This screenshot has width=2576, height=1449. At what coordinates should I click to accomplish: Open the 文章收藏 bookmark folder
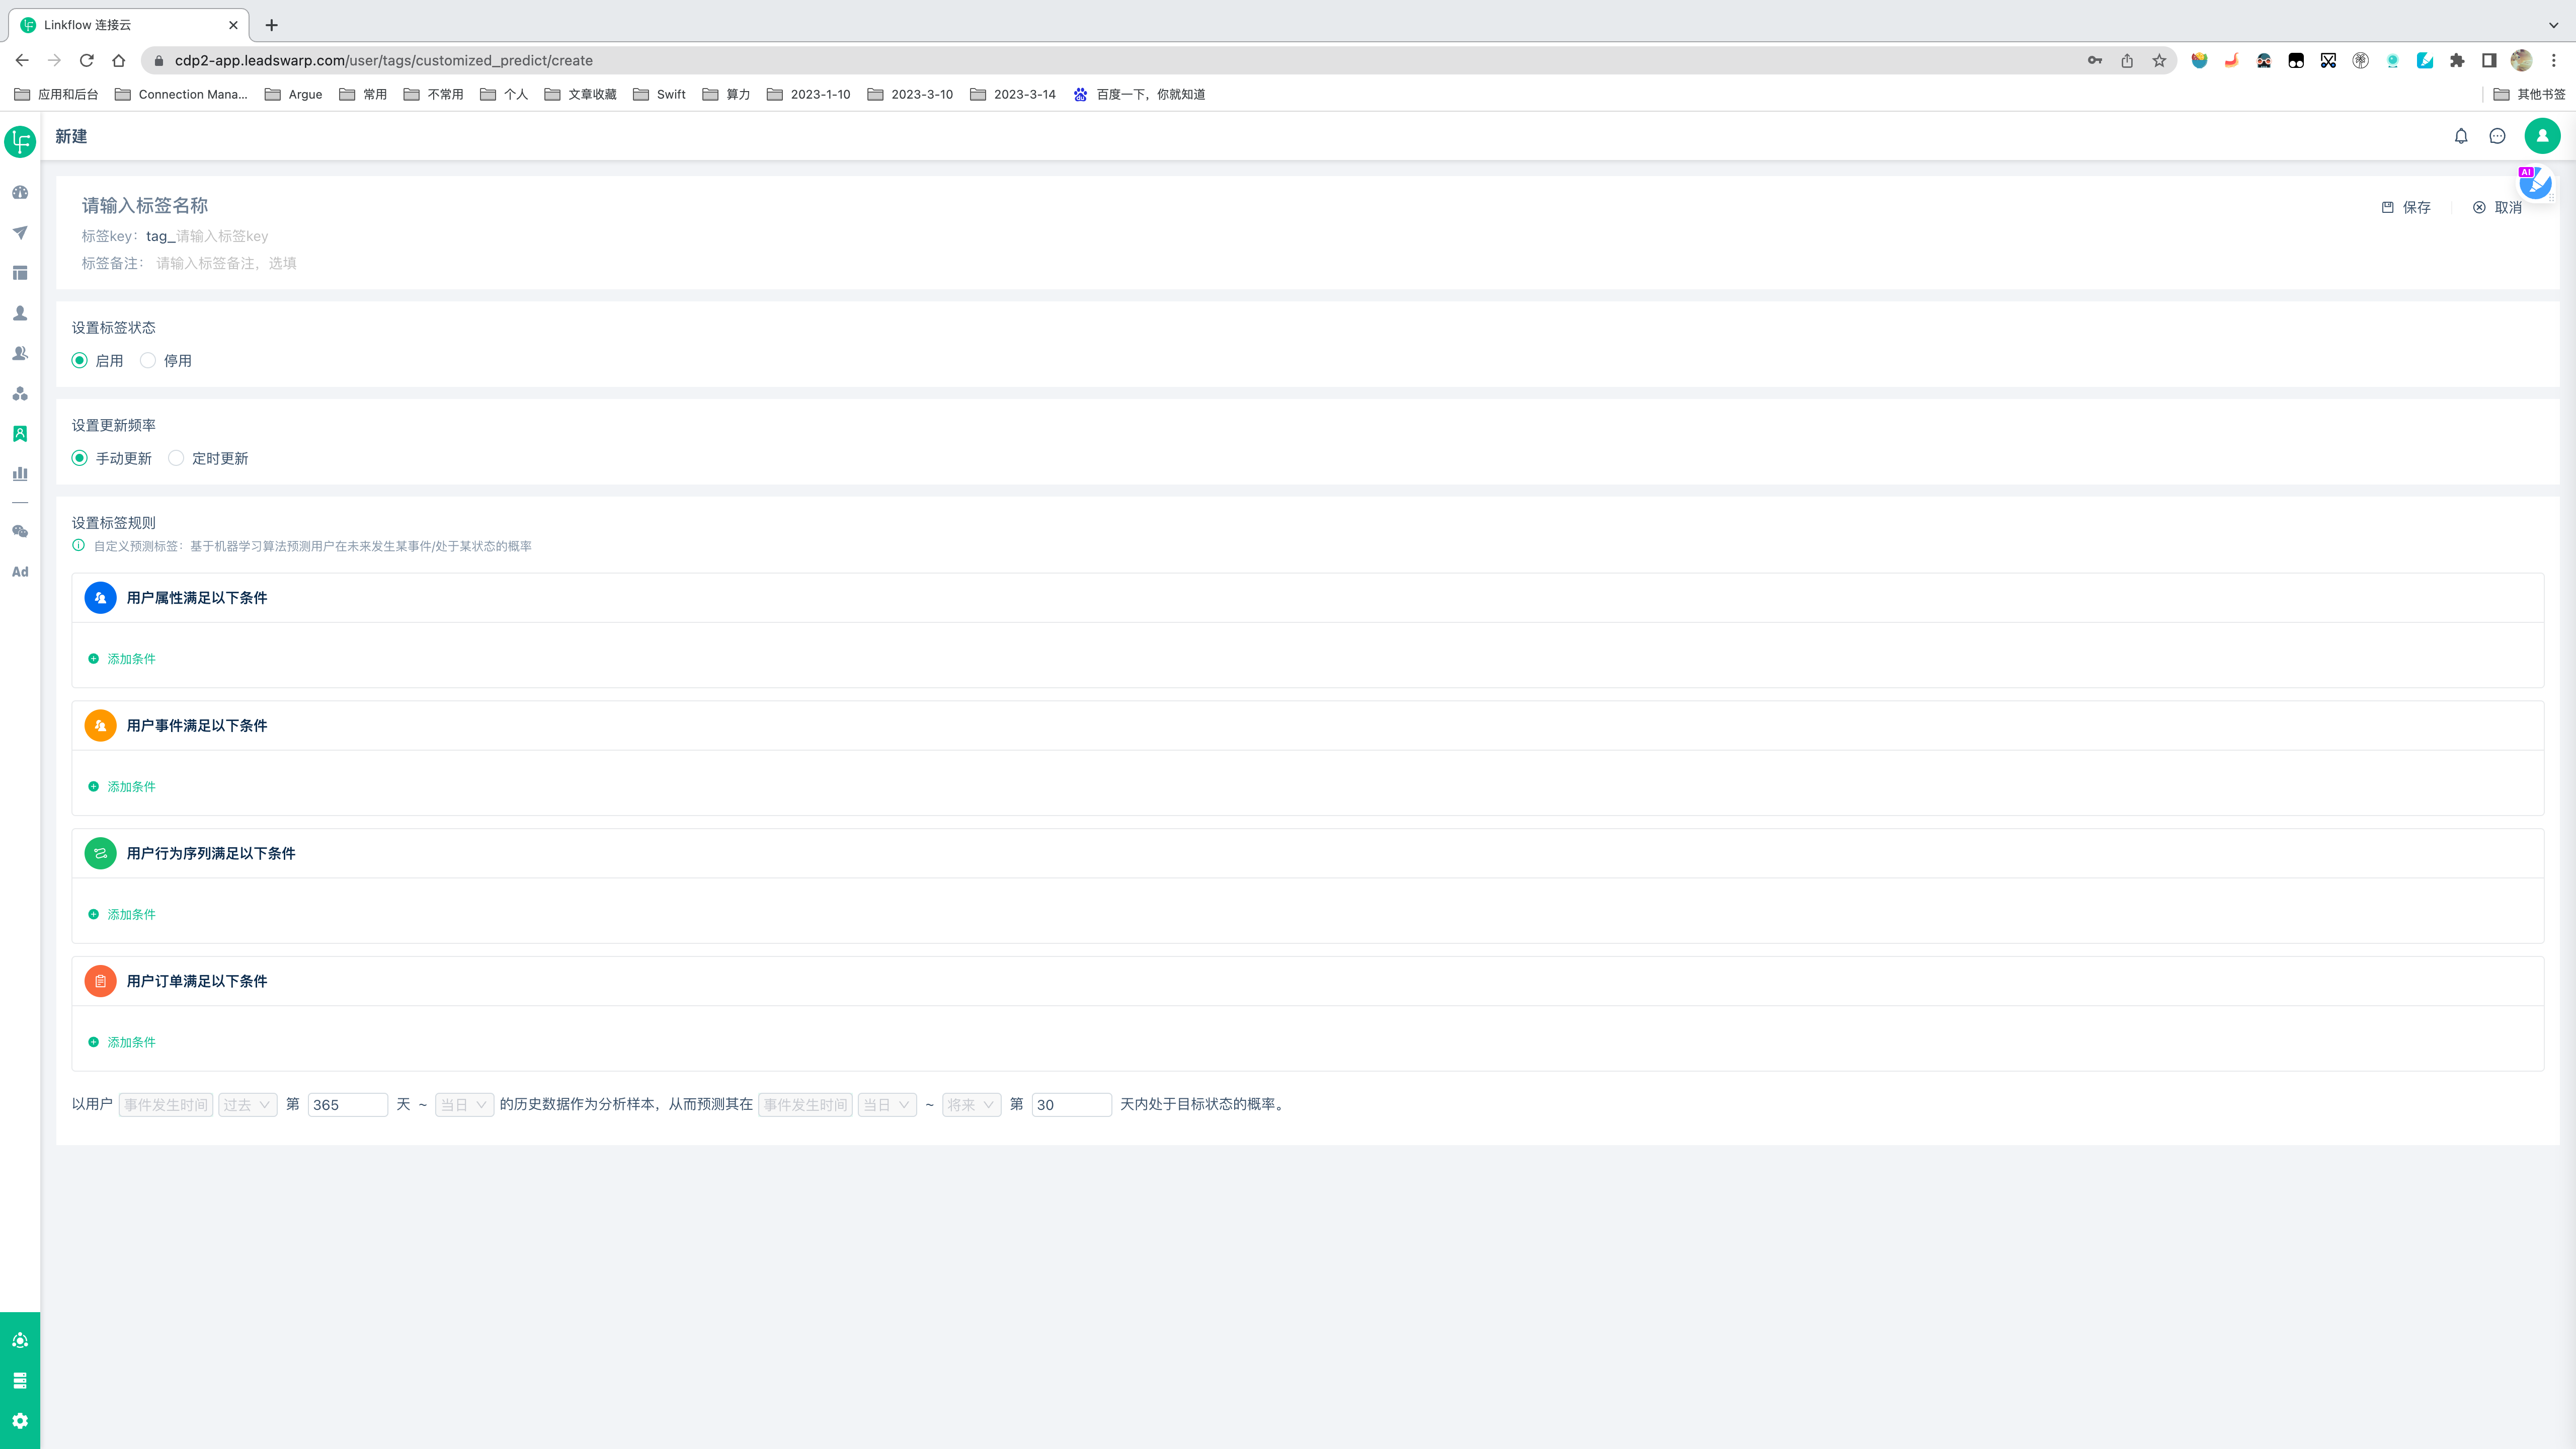click(581, 94)
